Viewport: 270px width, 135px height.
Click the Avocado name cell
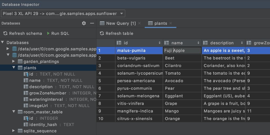pos(182,81)
